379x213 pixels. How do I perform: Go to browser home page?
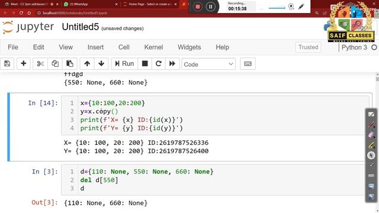tap(29, 13)
